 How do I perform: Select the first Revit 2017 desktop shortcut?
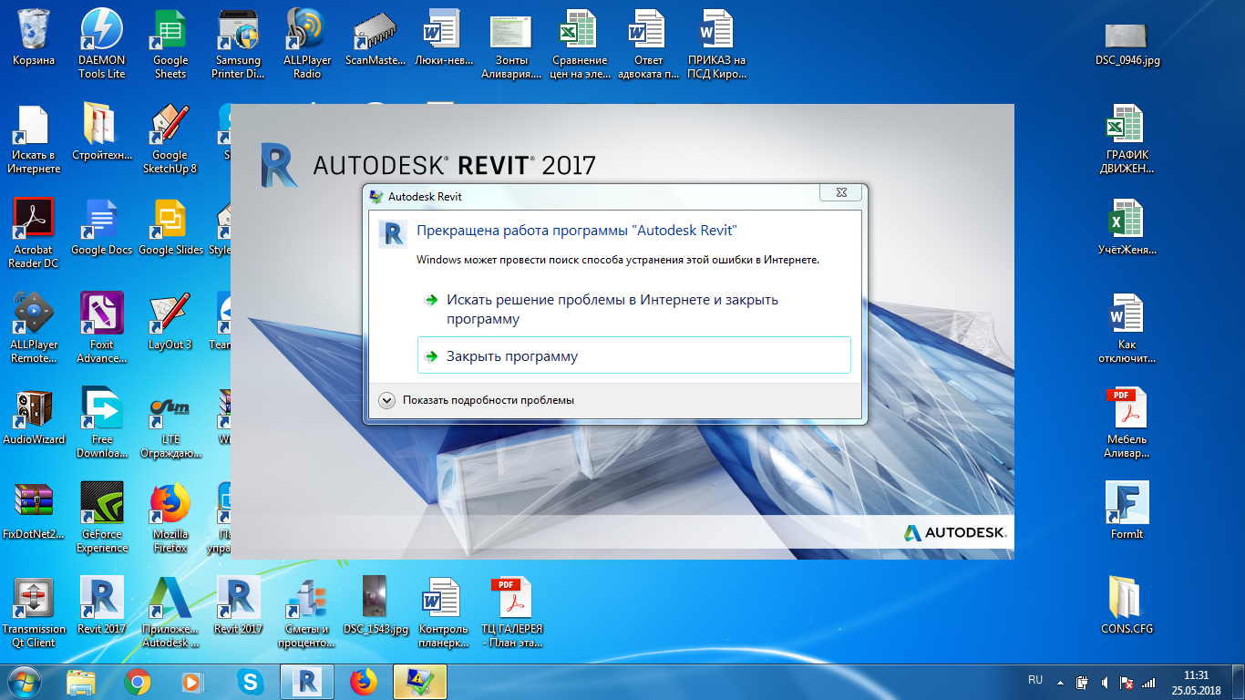coord(102,606)
